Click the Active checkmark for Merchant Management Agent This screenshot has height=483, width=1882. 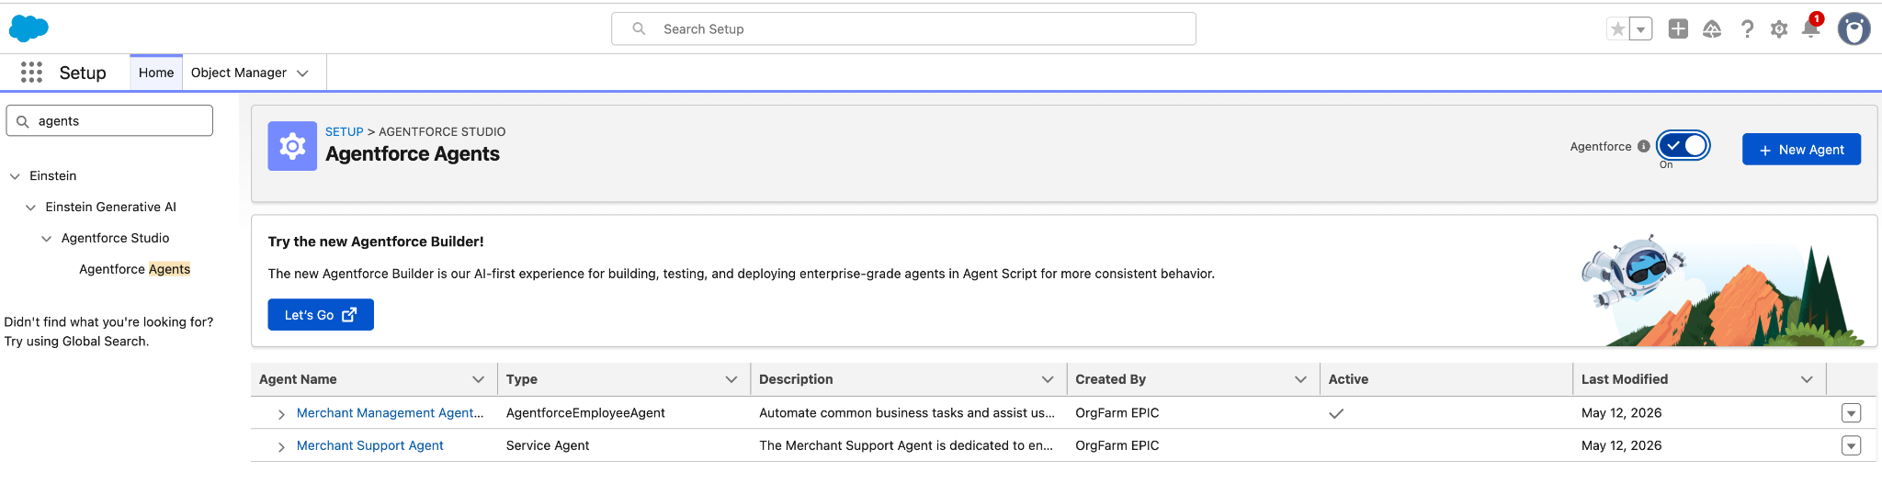coord(1336,413)
